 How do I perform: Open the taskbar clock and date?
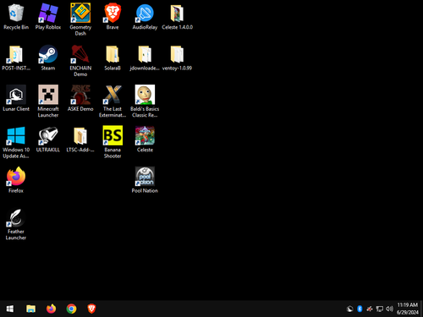(408, 309)
